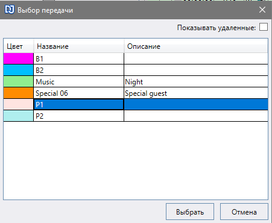
Task: Click the empty description cell of B1
Action: [196, 58]
